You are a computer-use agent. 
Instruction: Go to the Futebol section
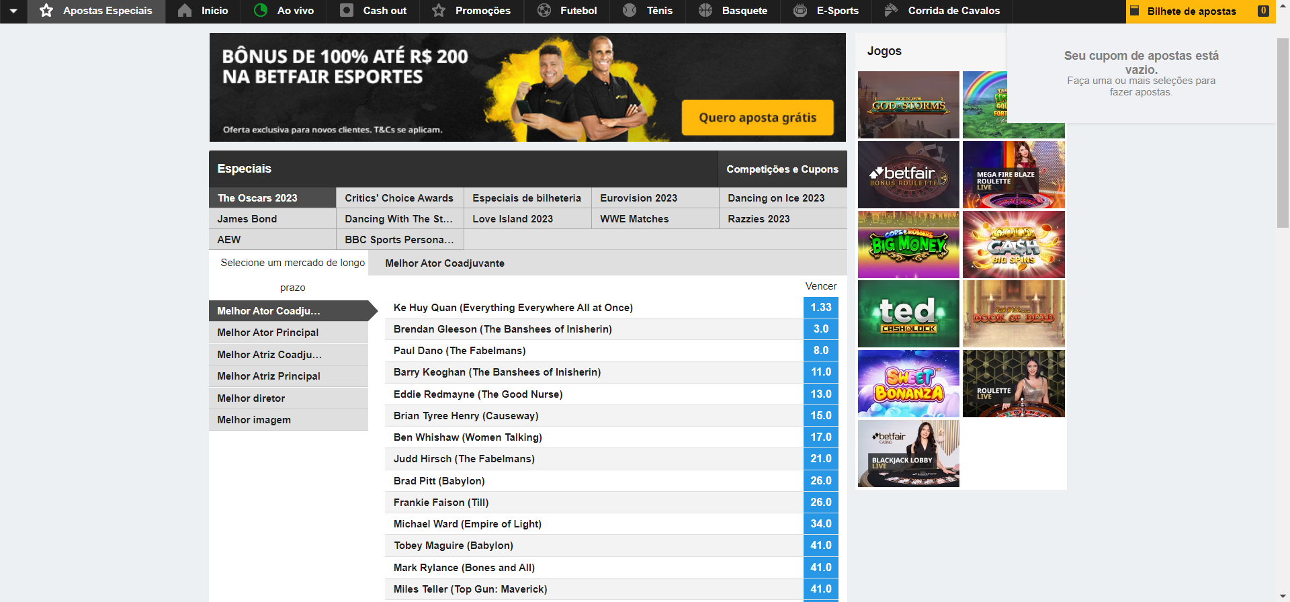568,11
